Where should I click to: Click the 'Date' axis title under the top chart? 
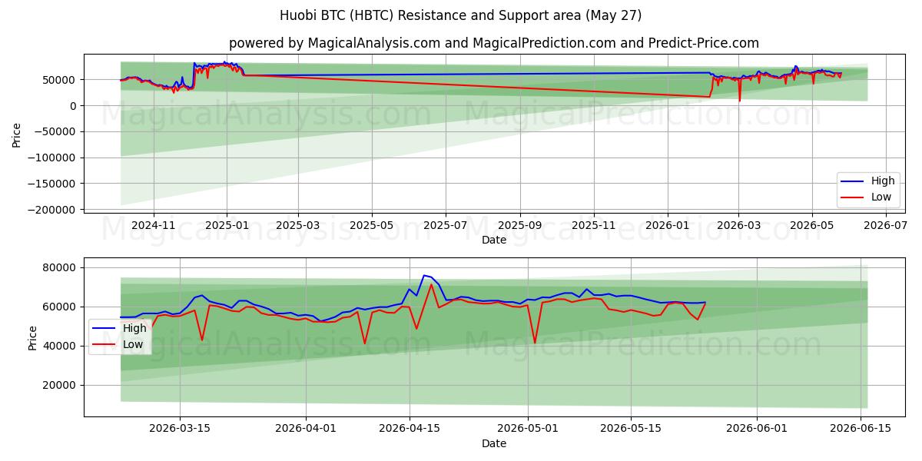click(x=494, y=240)
